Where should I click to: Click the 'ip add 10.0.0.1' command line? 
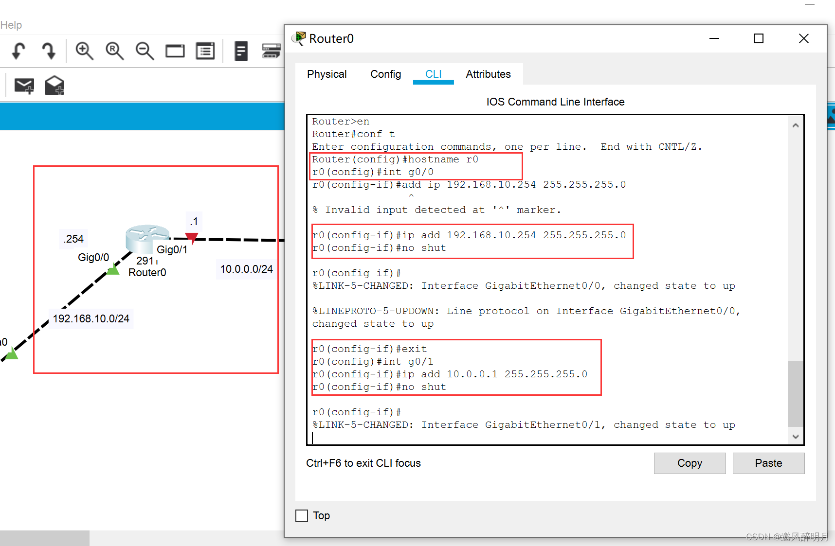click(x=450, y=374)
